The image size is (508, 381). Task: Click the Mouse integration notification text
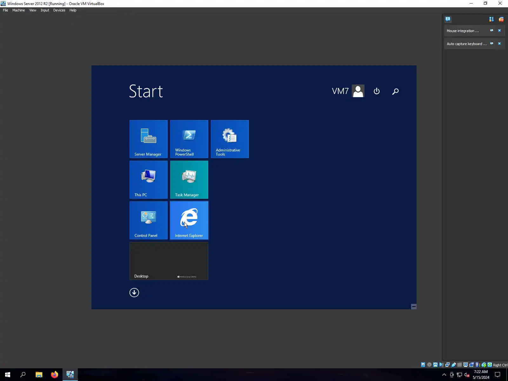(x=463, y=31)
